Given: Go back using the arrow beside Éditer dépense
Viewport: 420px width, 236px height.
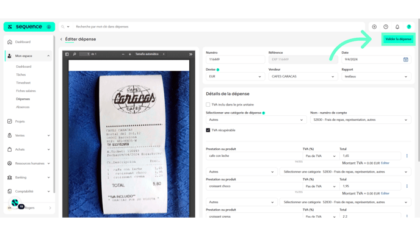Looking at the screenshot, I should coord(61,39).
